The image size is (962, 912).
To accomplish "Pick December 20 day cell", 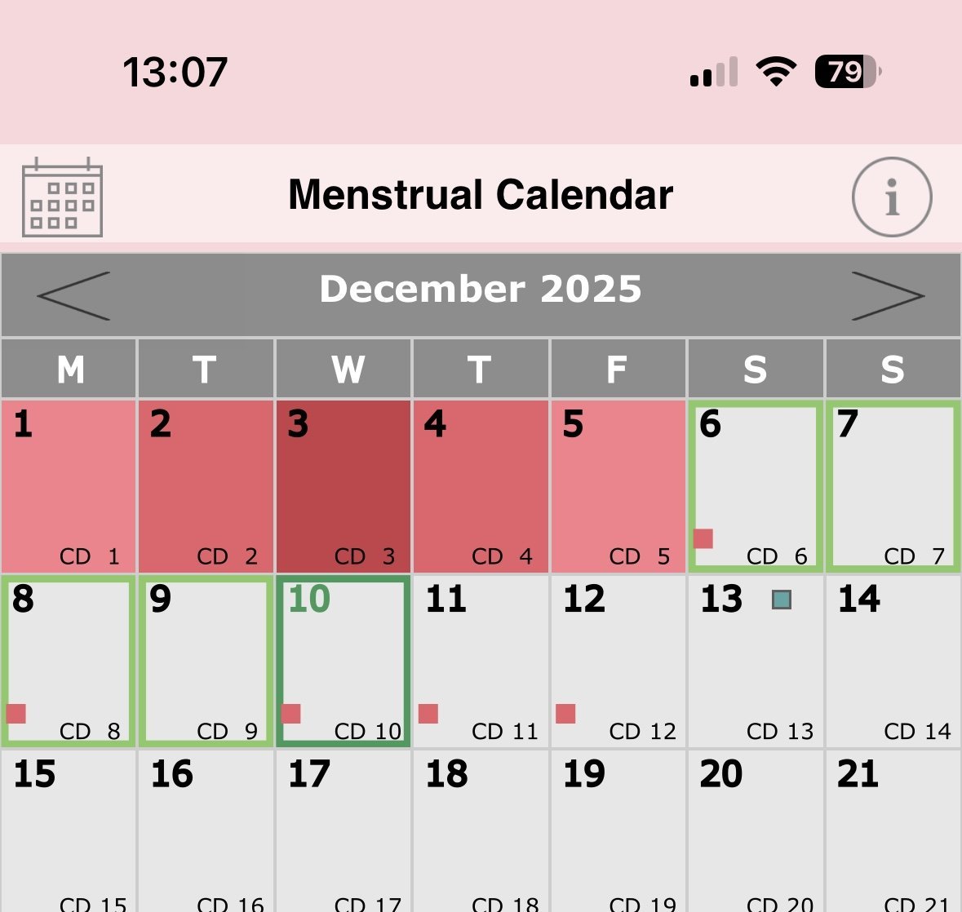I will (x=756, y=832).
